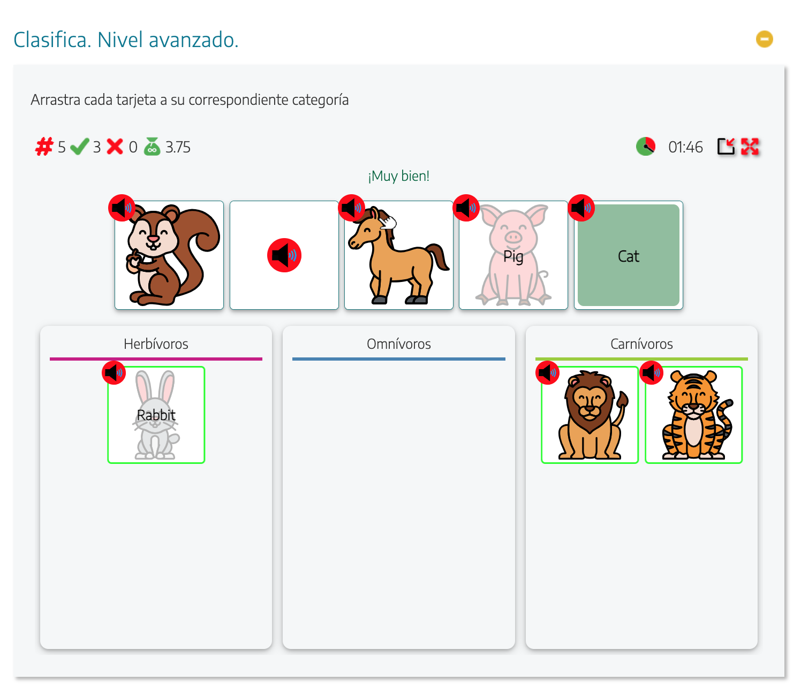
Task: Play audio on the Rabbit card
Action: pos(115,373)
